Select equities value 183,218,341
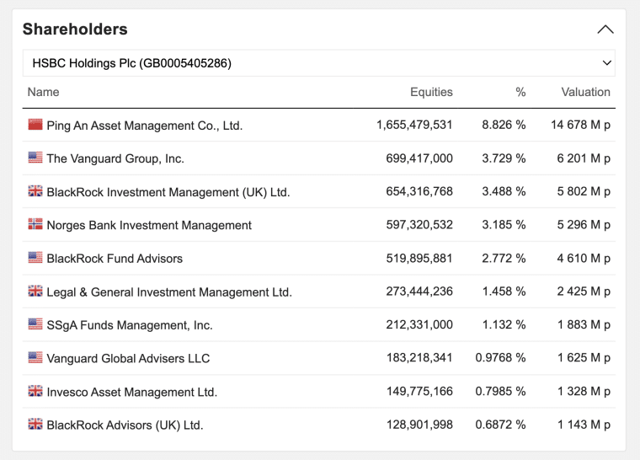This screenshot has width=640, height=460. point(419,358)
